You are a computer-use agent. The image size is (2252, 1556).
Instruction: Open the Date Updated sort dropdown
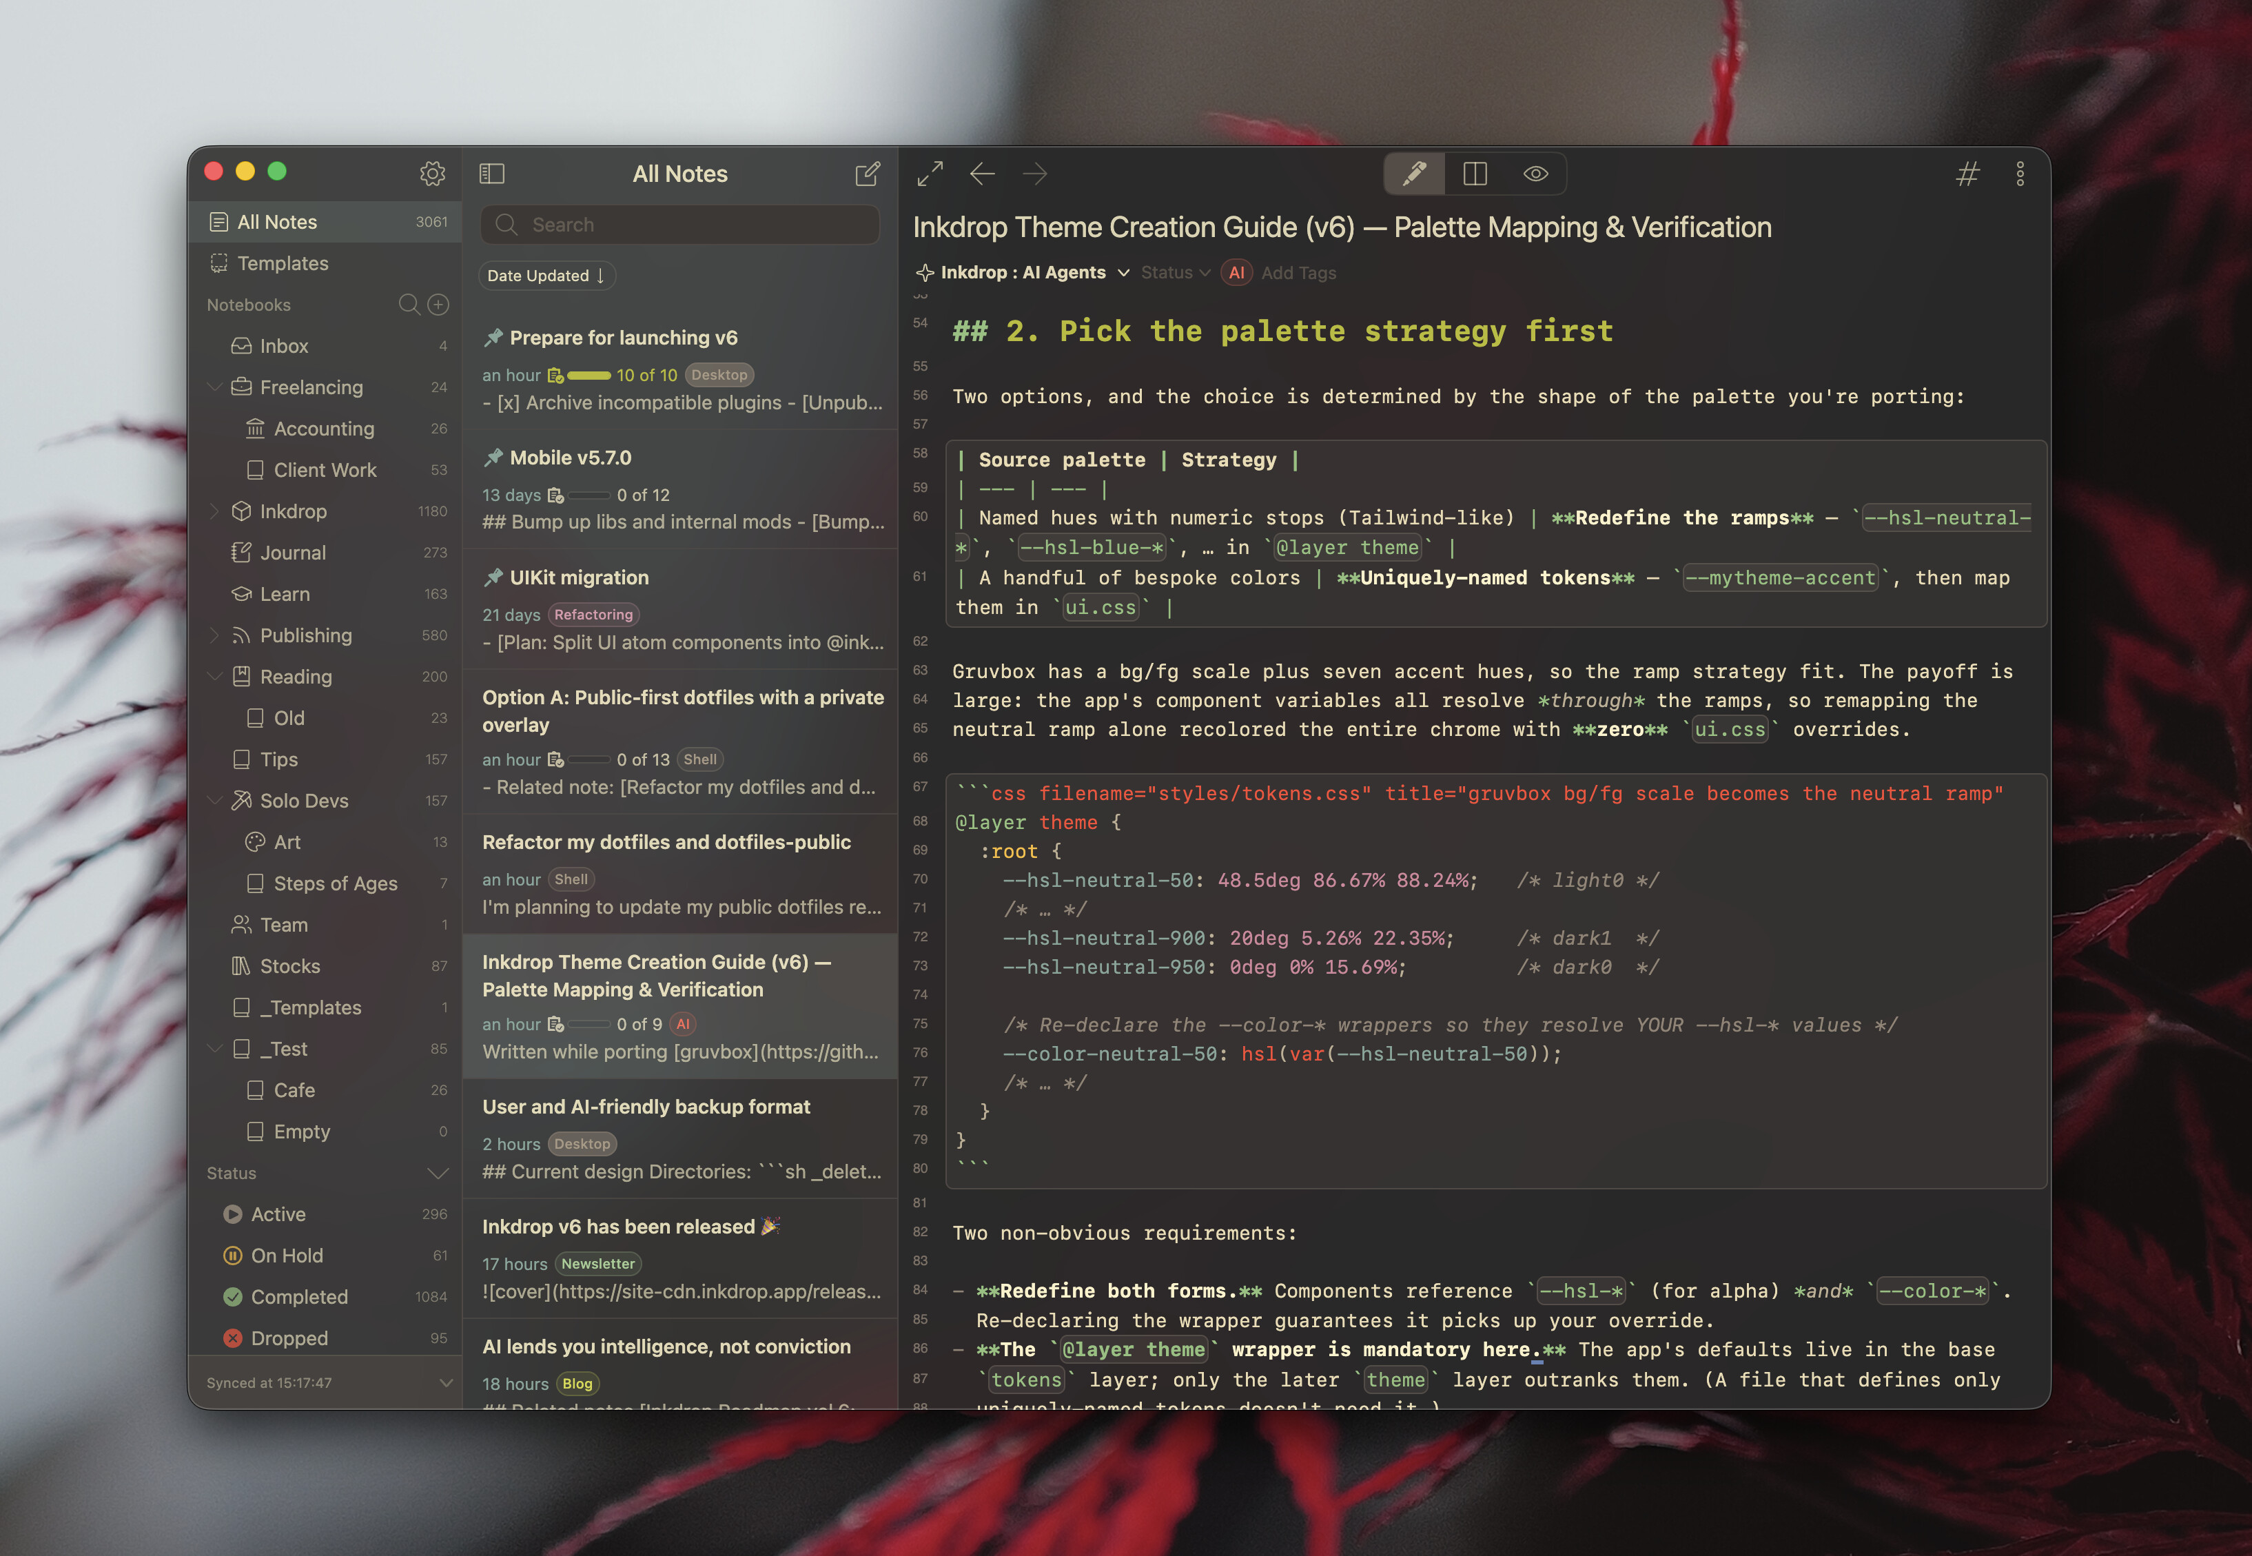pyautogui.click(x=546, y=276)
